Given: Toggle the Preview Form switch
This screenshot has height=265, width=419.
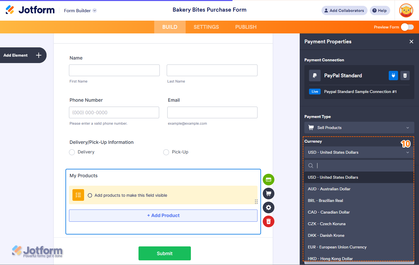Looking at the screenshot, I should click(407, 27).
